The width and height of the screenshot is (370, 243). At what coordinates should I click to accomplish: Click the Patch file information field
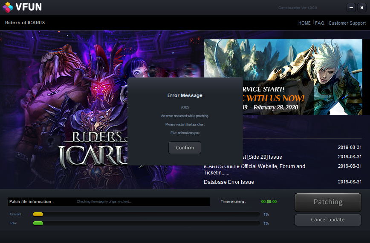click(109, 202)
